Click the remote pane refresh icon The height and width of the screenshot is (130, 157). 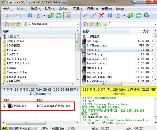coord(138,15)
